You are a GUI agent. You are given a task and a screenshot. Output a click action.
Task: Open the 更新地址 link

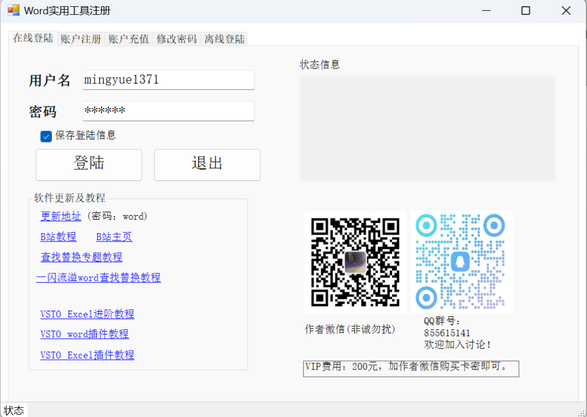[x=61, y=216]
